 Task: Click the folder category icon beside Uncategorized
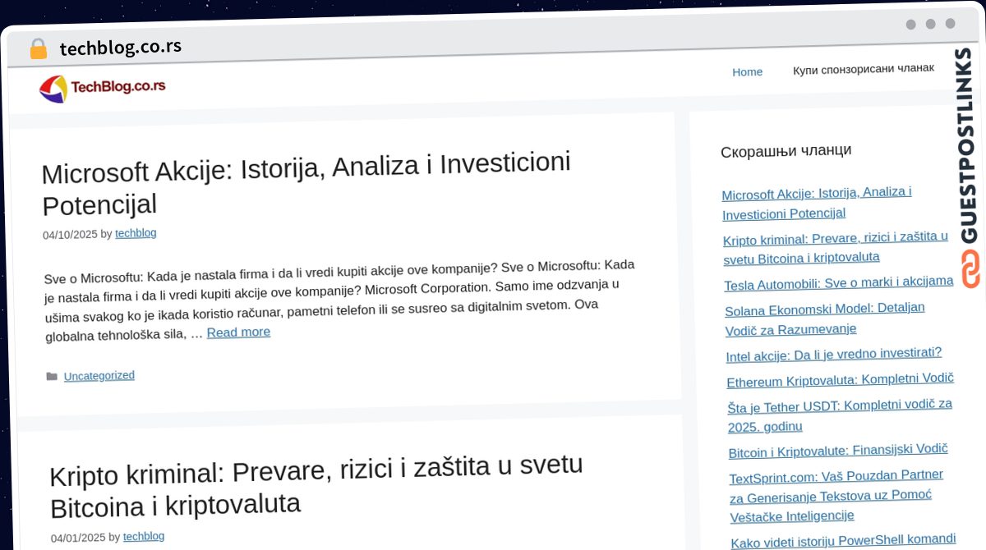[x=52, y=377]
